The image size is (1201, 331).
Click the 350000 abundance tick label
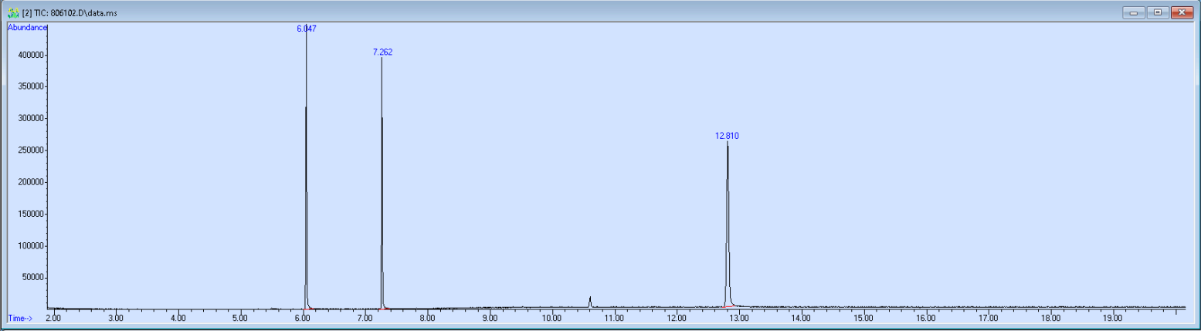pos(30,86)
